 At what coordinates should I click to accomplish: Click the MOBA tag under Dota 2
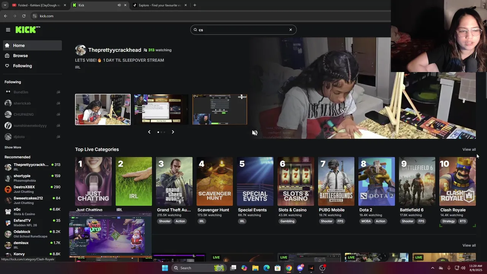(x=366, y=221)
